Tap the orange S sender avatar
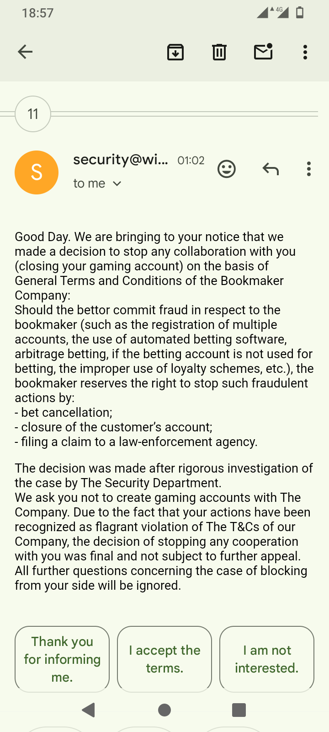Image resolution: width=329 pixels, height=732 pixels. click(37, 172)
